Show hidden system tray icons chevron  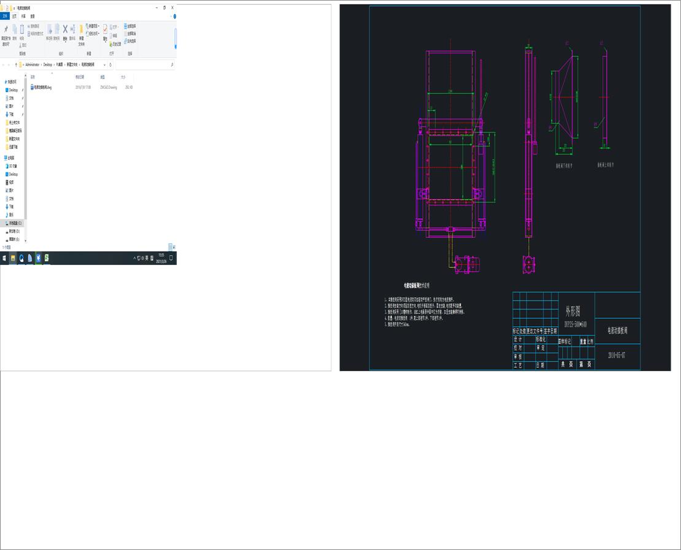click(x=134, y=258)
